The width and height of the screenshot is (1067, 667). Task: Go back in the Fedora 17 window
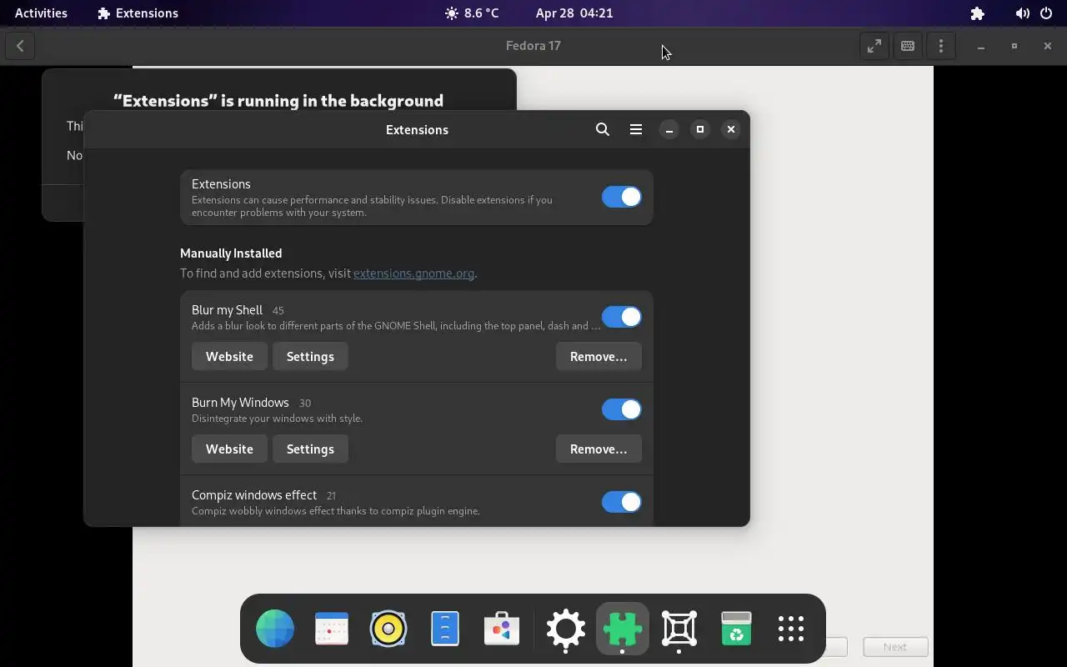point(20,46)
